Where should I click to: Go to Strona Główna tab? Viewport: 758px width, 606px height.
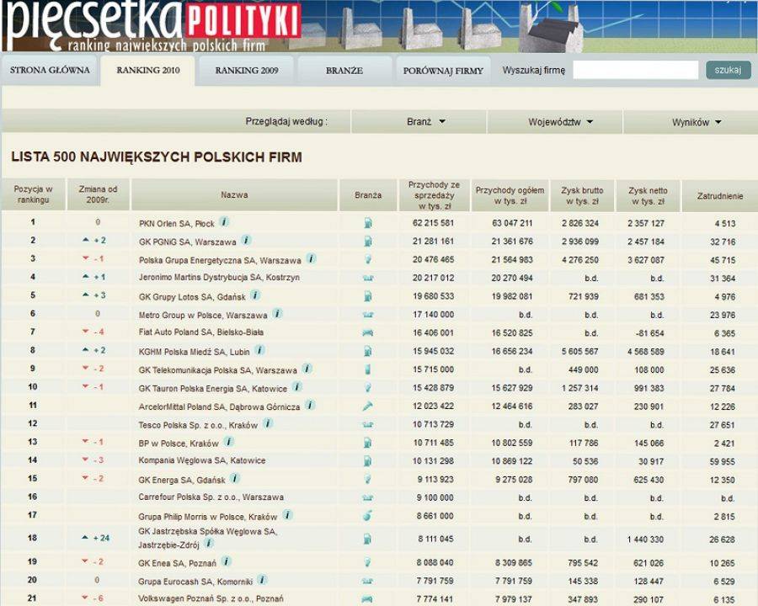pyautogui.click(x=50, y=70)
